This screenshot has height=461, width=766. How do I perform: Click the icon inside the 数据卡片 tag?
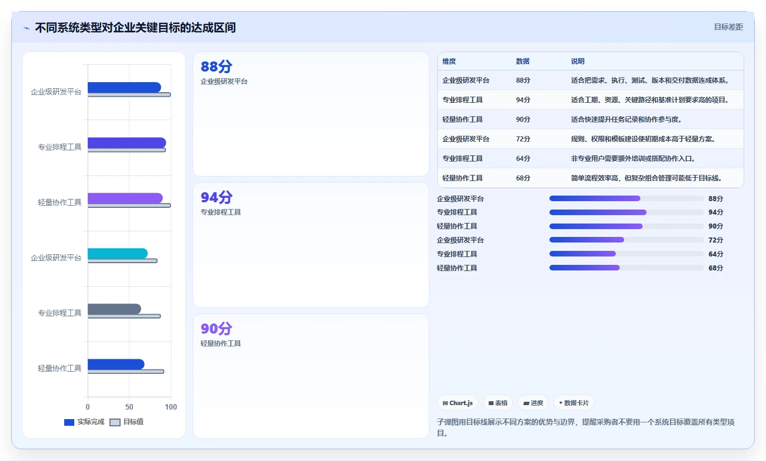(x=561, y=403)
